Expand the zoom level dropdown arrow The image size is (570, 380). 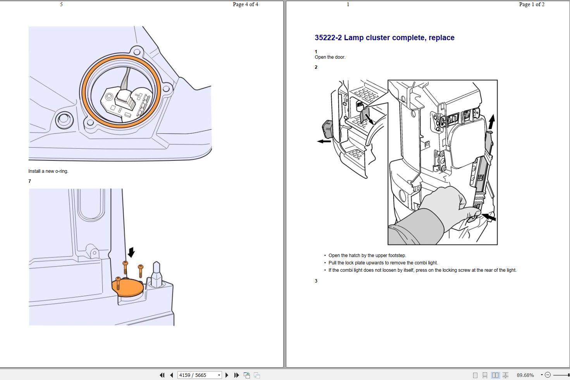coord(542,375)
